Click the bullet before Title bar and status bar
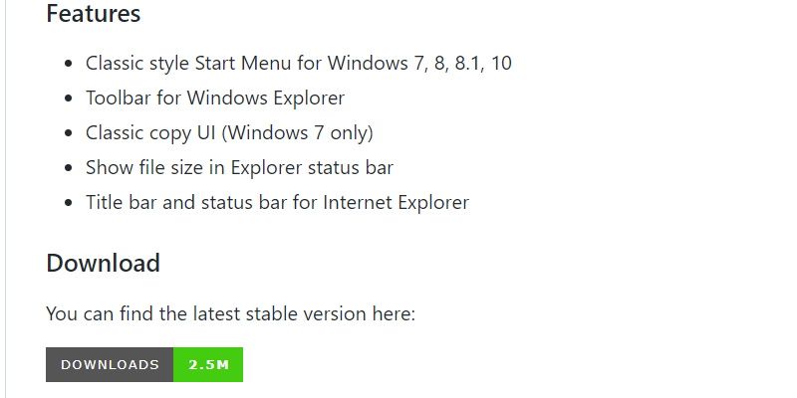Viewport: 797px width, 398px height. 69,203
